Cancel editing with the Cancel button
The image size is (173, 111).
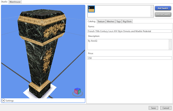(166, 108)
